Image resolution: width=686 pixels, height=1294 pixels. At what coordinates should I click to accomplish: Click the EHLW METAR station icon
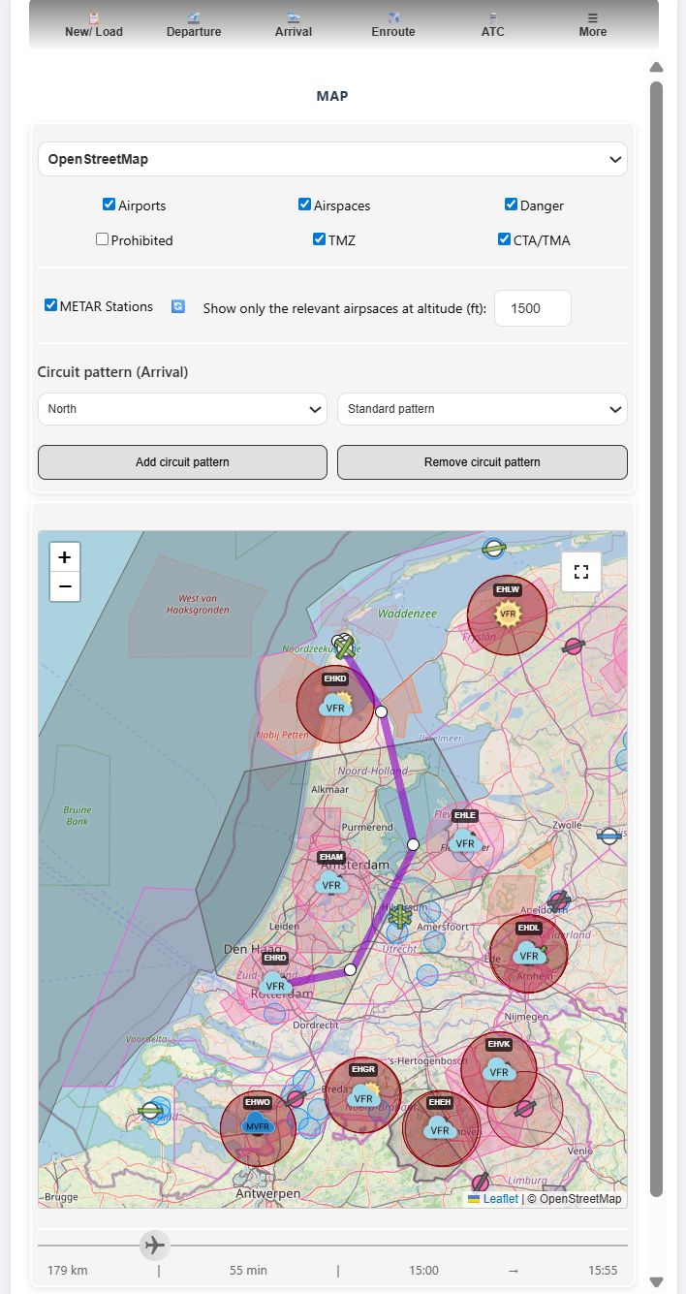coord(507,613)
